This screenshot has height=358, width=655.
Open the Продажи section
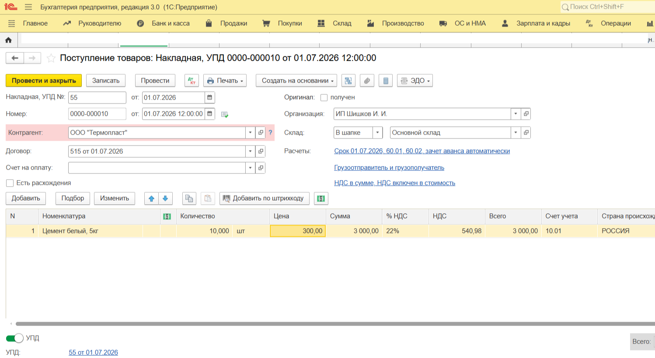(x=233, y=23)
